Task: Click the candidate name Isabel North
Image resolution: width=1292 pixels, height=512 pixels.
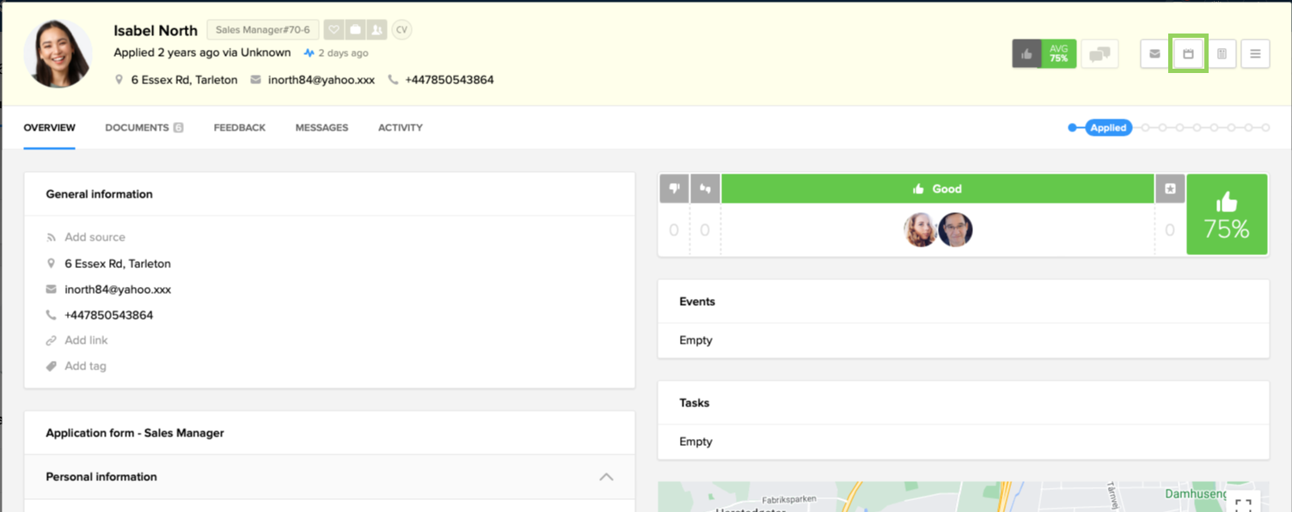Action: pyautogui.click(x=156, y=31)
